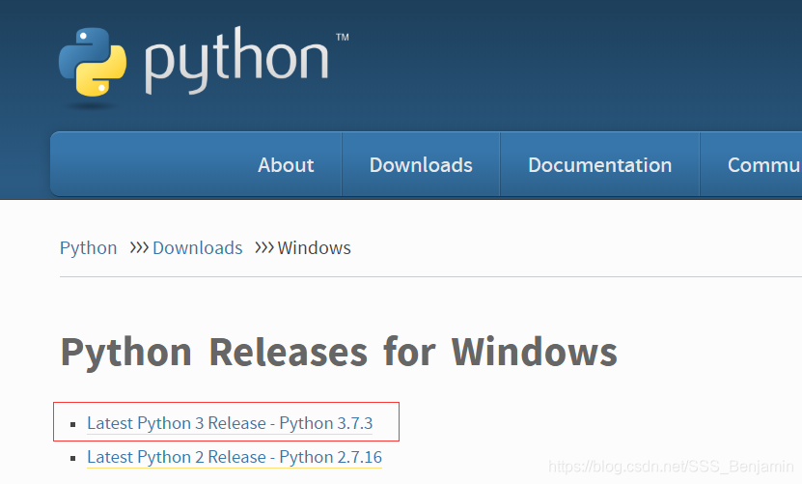Open Latest Python 2 Release - Python 2.7.16
802x484 pixels.
[x=235, y=457]
